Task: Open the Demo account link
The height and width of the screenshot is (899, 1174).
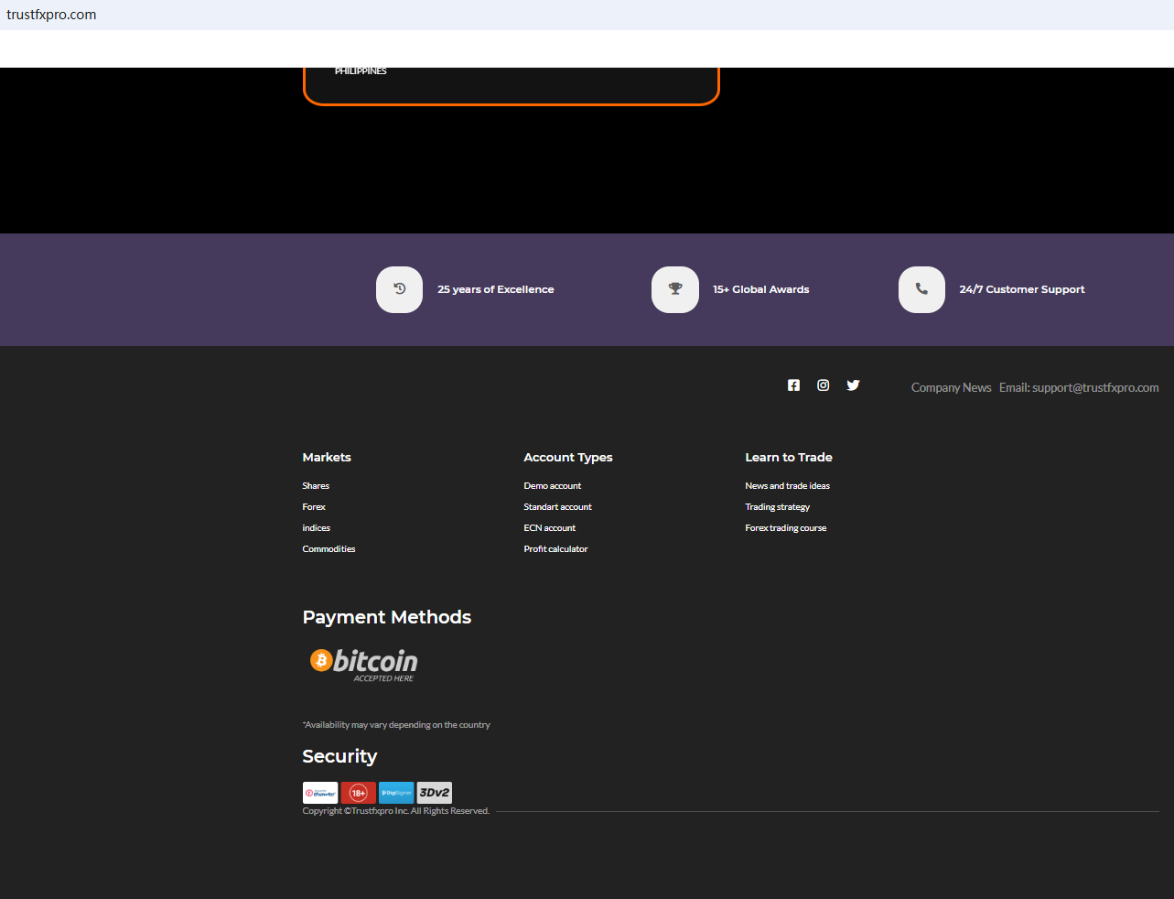Action: (x=552, y=486)
